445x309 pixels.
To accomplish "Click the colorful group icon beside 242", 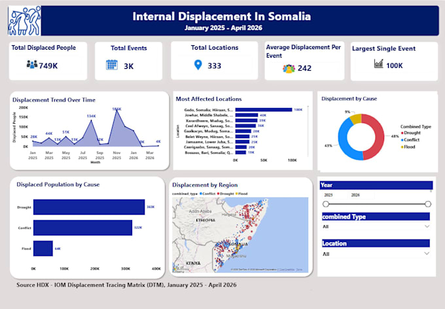I will (x=289, y=69).
